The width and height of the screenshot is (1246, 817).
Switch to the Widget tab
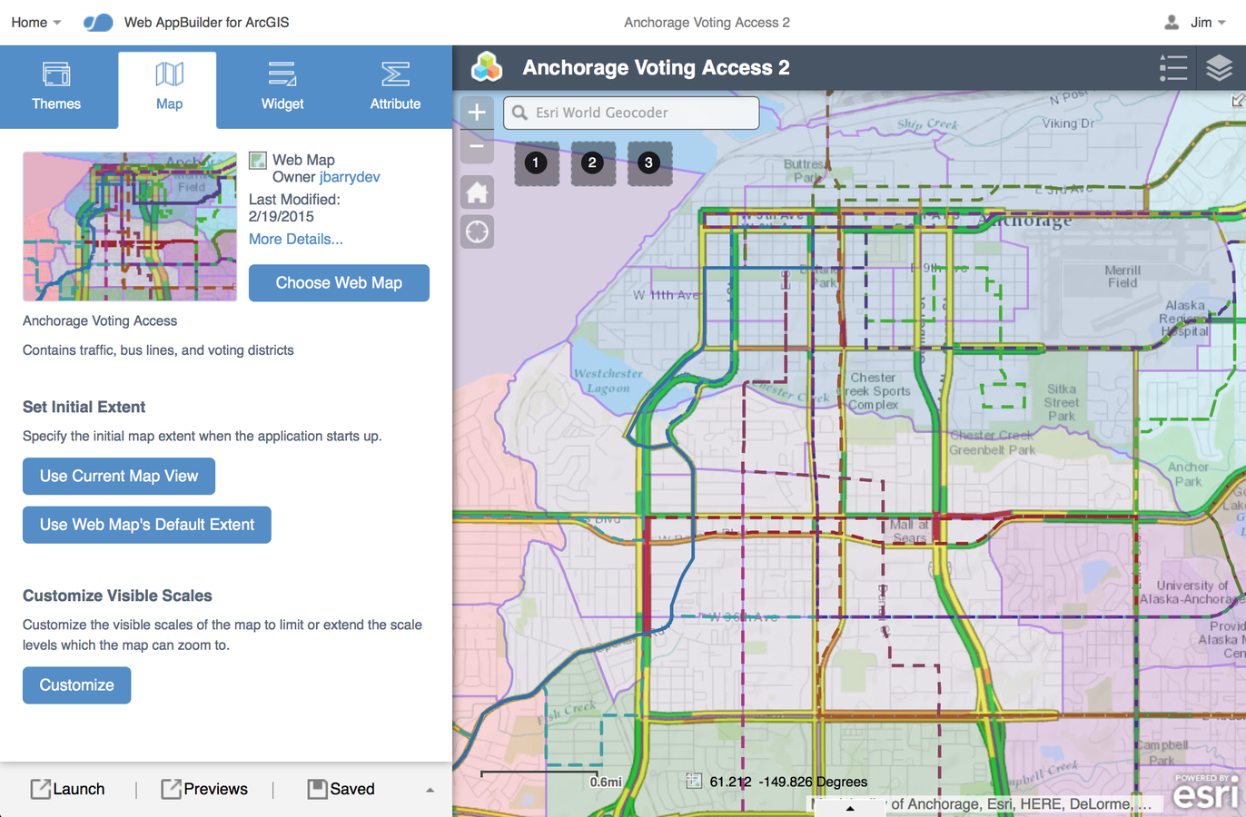282,87
